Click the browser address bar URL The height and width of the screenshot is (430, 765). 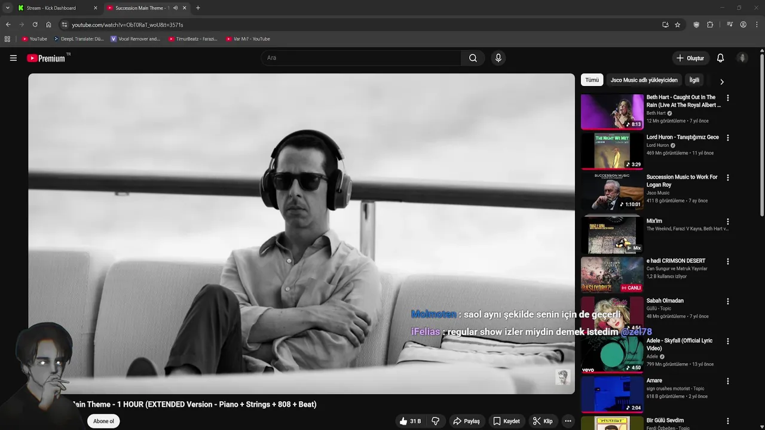click(127, 24)
